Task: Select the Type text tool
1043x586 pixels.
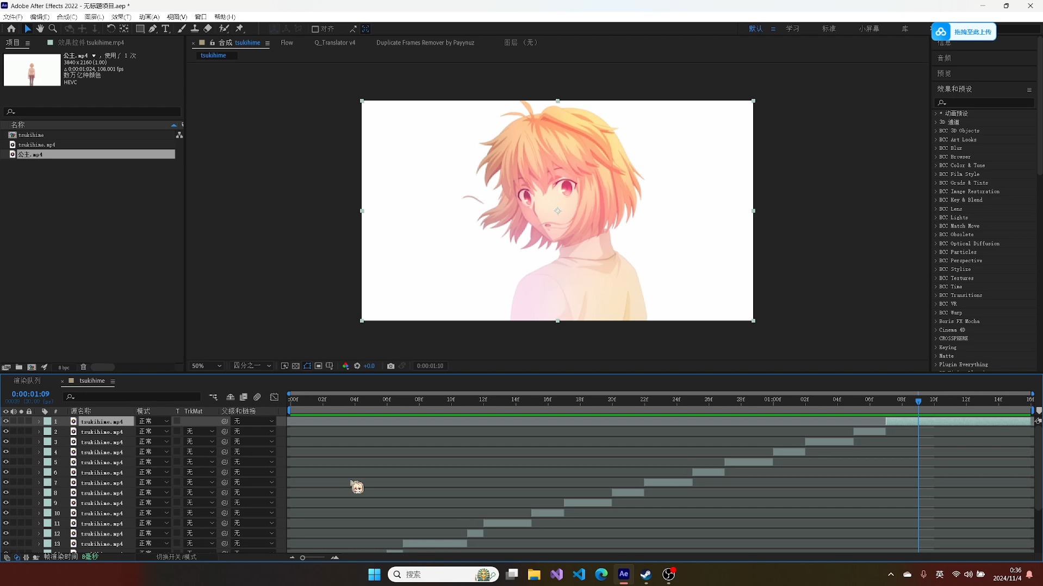Action: (x=166, y=29)
